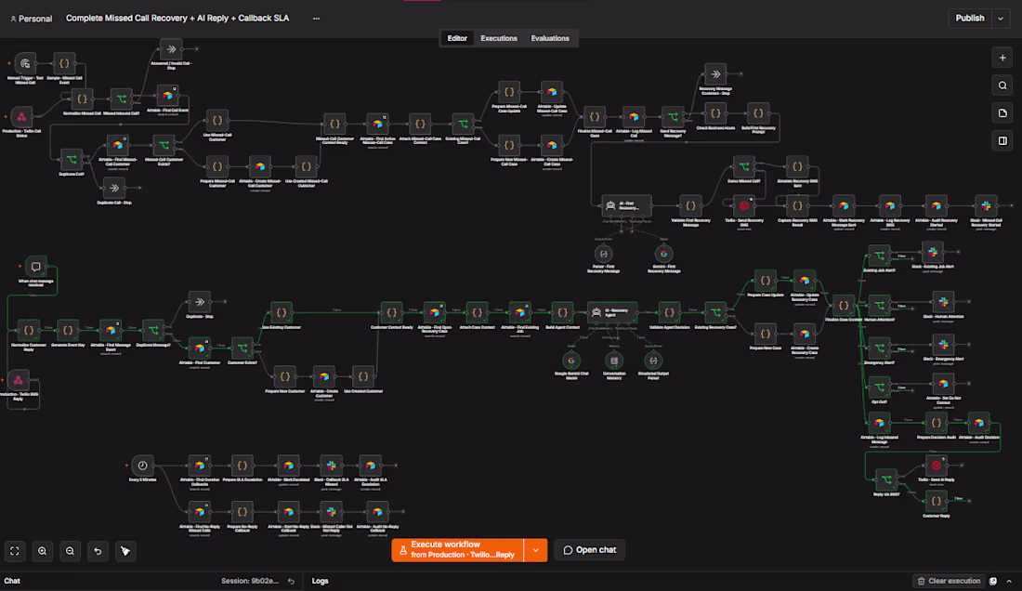
Task: Toggle the side panel layout button
Action: (1002, 140)
